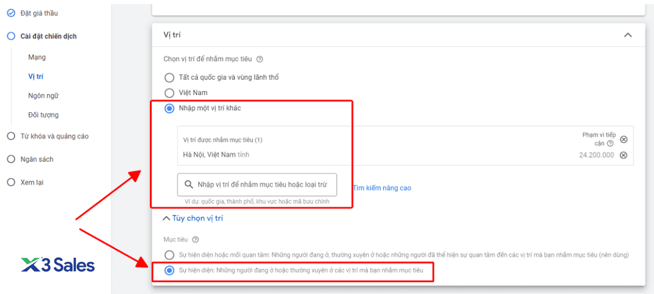Open 'Xem lại' step in sidebar
The width and height of the screenshot is (654, 294).
[32, 182]
